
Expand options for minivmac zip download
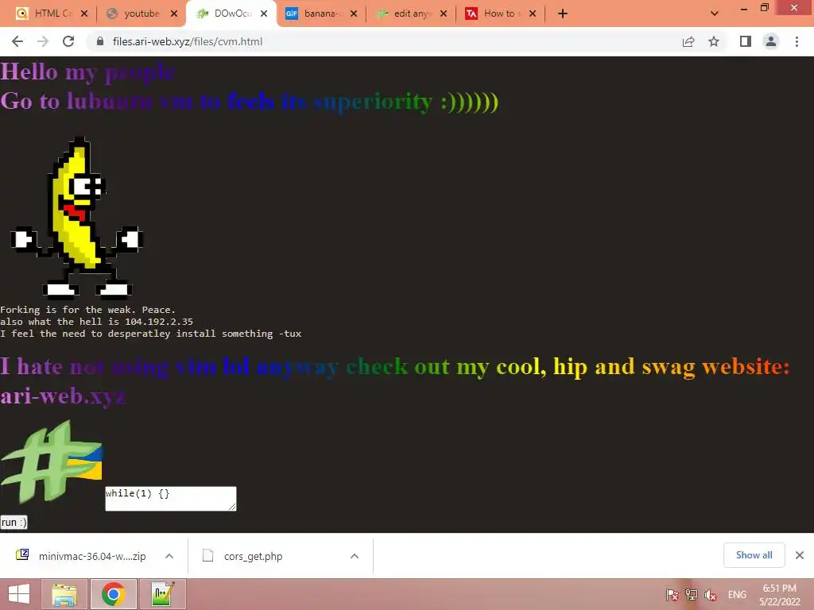169,556
